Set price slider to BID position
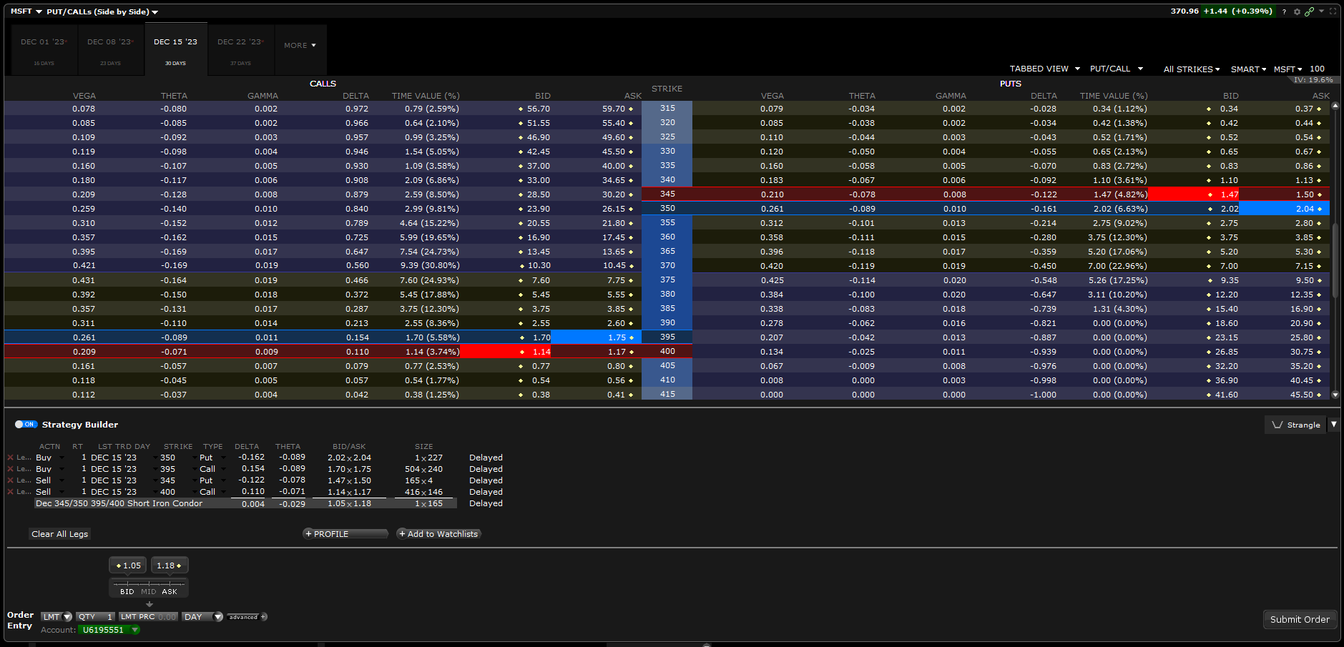The width and height of the screenshot is (1344, 647). (127, 591)
